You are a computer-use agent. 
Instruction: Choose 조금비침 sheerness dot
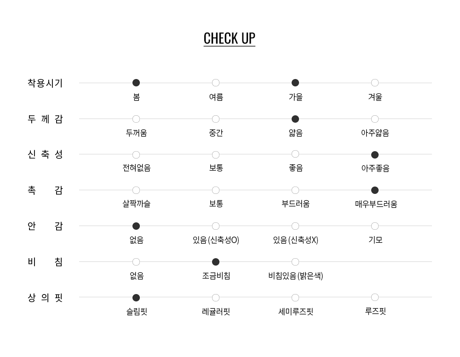tap(216, 262)
